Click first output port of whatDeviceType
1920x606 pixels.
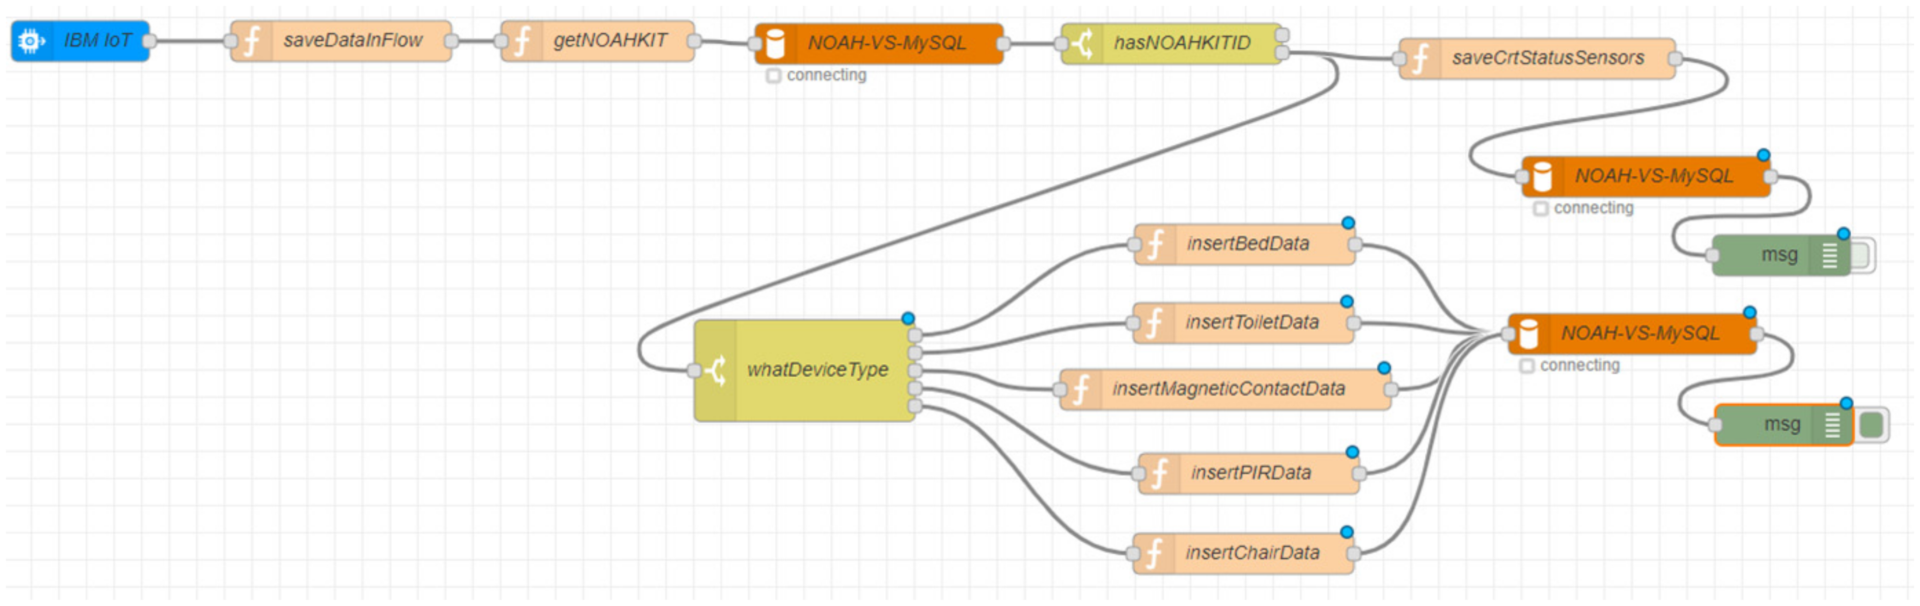915,335
